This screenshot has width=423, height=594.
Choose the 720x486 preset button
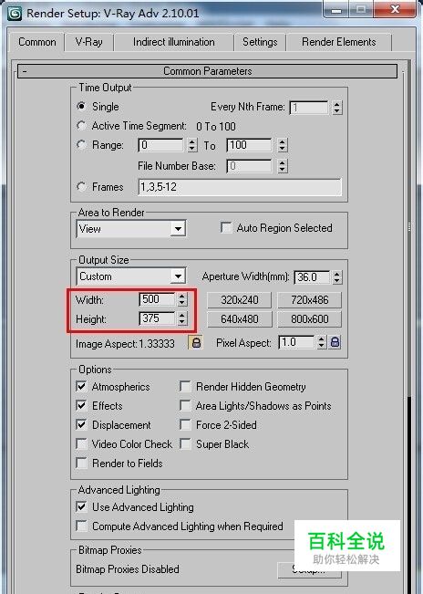click(309, 300)
